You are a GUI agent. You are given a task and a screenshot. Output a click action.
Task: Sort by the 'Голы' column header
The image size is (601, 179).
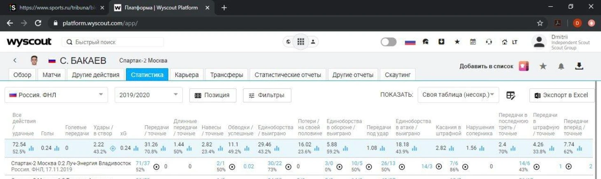47,133
